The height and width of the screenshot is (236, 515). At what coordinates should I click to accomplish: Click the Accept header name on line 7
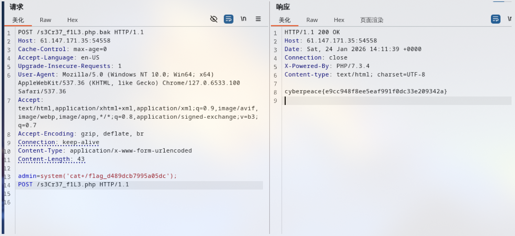pyautogui.click(x=29, y=100)
